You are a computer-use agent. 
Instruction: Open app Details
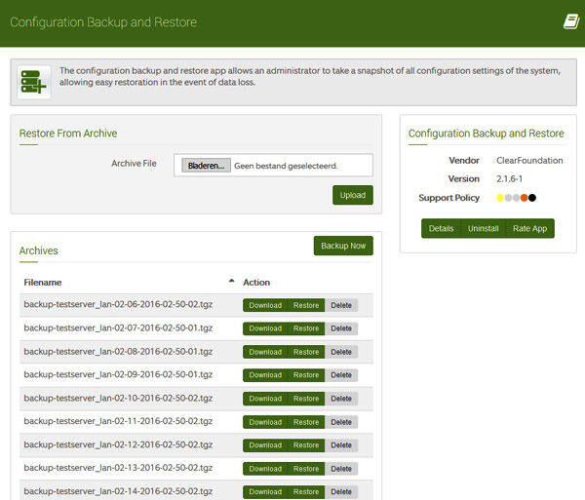point(441,228)
